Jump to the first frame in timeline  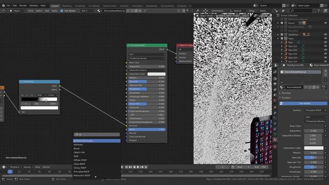coord(126,167)
